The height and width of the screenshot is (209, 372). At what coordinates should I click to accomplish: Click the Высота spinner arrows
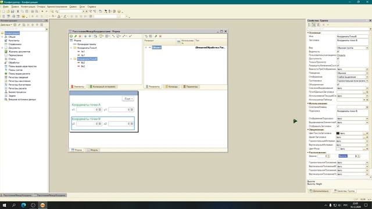click(x=359, y=156)
